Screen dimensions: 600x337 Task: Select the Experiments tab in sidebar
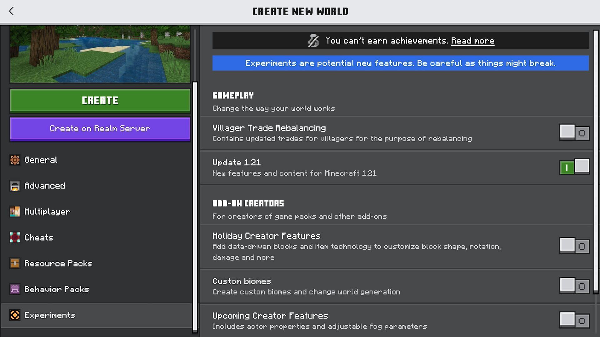pos(50,315)
